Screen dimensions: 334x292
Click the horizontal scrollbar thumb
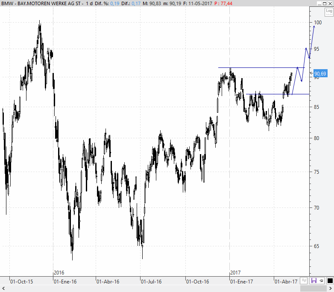314,289
